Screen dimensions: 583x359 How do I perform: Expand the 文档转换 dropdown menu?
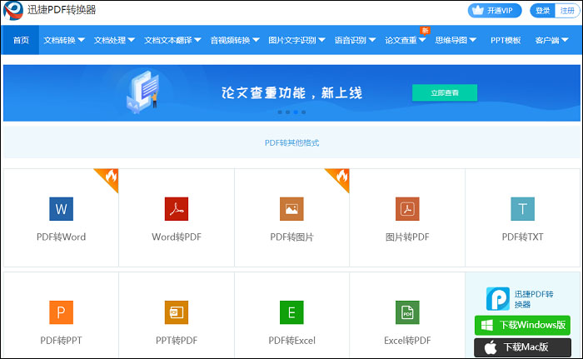point(64,40)
